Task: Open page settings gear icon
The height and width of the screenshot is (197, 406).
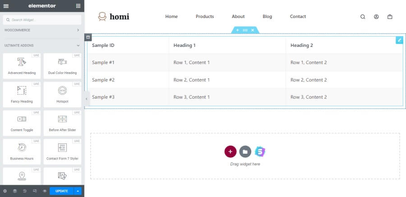Action: point(5,191)
